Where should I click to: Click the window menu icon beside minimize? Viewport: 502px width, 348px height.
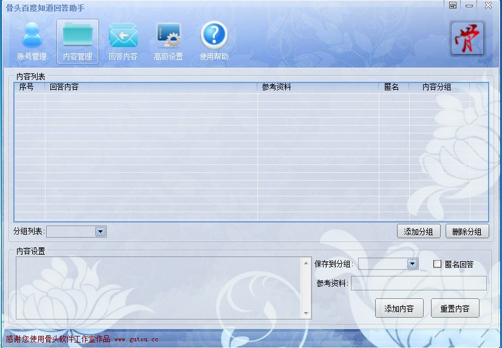point(453,5)
